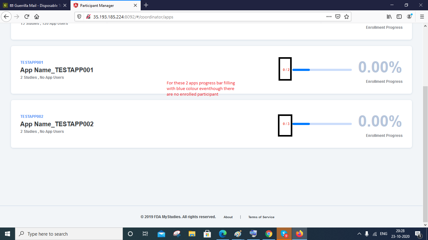Open the Paint app on the taskbar
428x240 pixels.
click(238, 234)
